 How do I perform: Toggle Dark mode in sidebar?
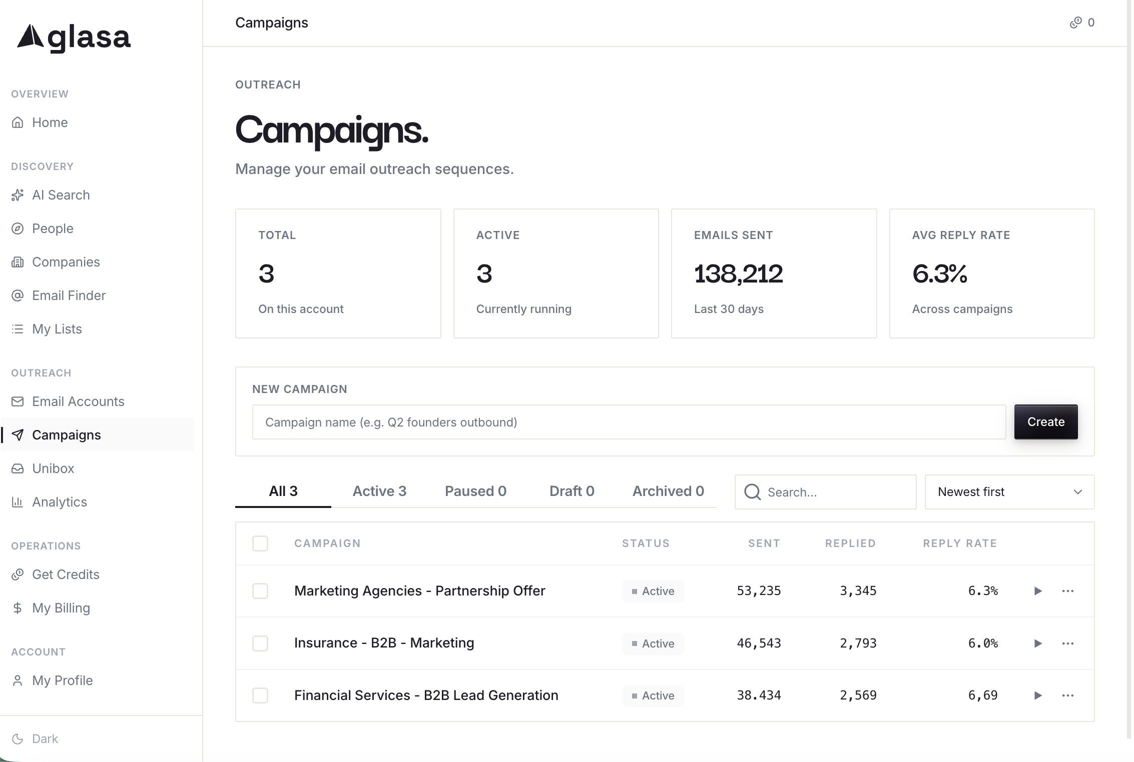pos(35,739)
